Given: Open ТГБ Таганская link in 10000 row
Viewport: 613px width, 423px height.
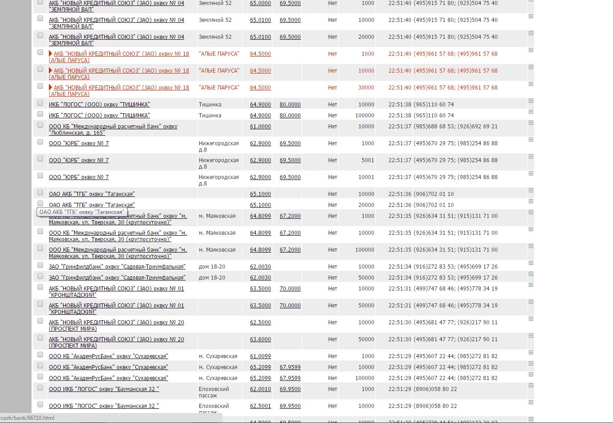Looking at the screenshot, I should click(92, 194).
